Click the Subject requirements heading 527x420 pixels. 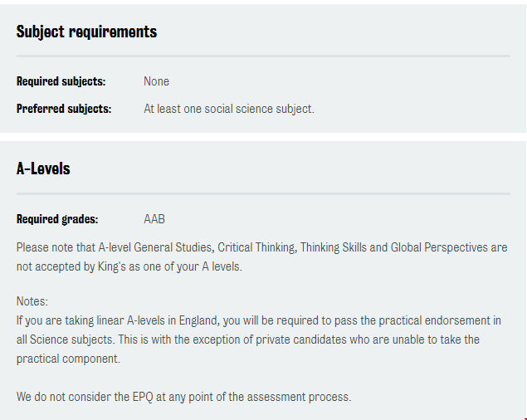[x=86, y=32]
